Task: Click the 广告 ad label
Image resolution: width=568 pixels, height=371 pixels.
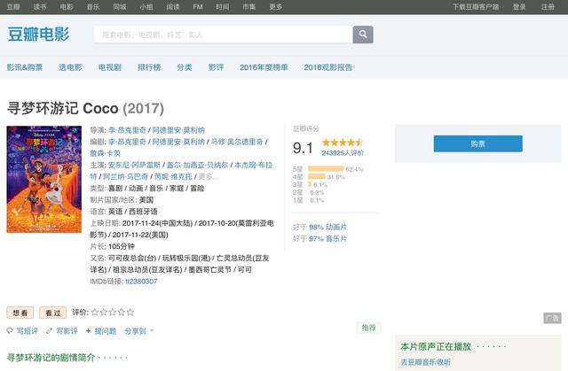Action: click(x=552, y=318)
